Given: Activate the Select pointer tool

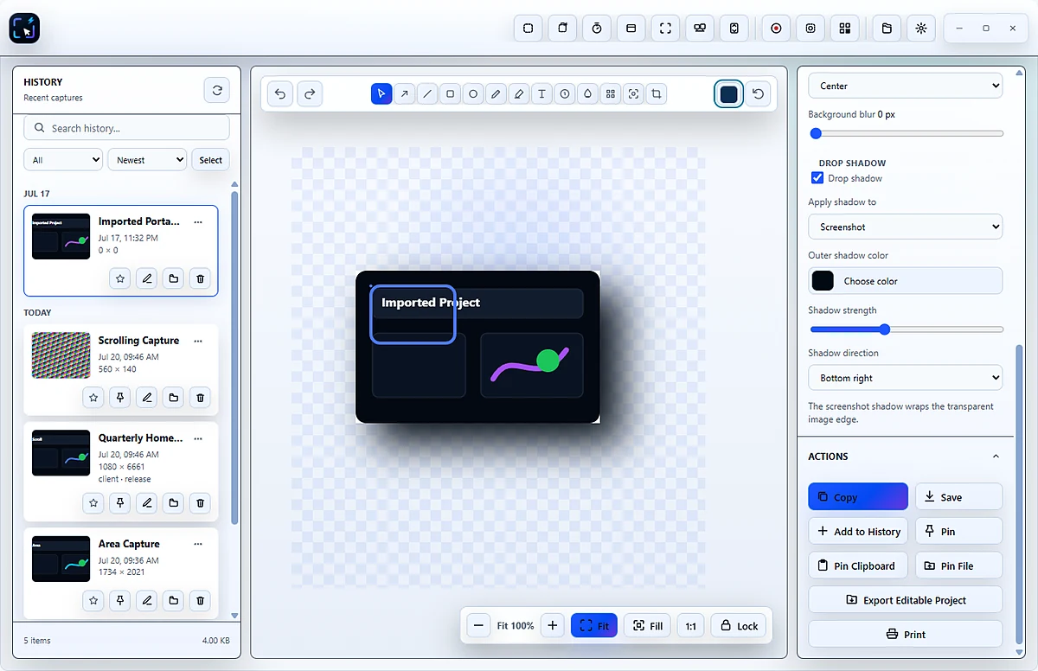Looking at the screenshot, I should (x=381, y=93).
